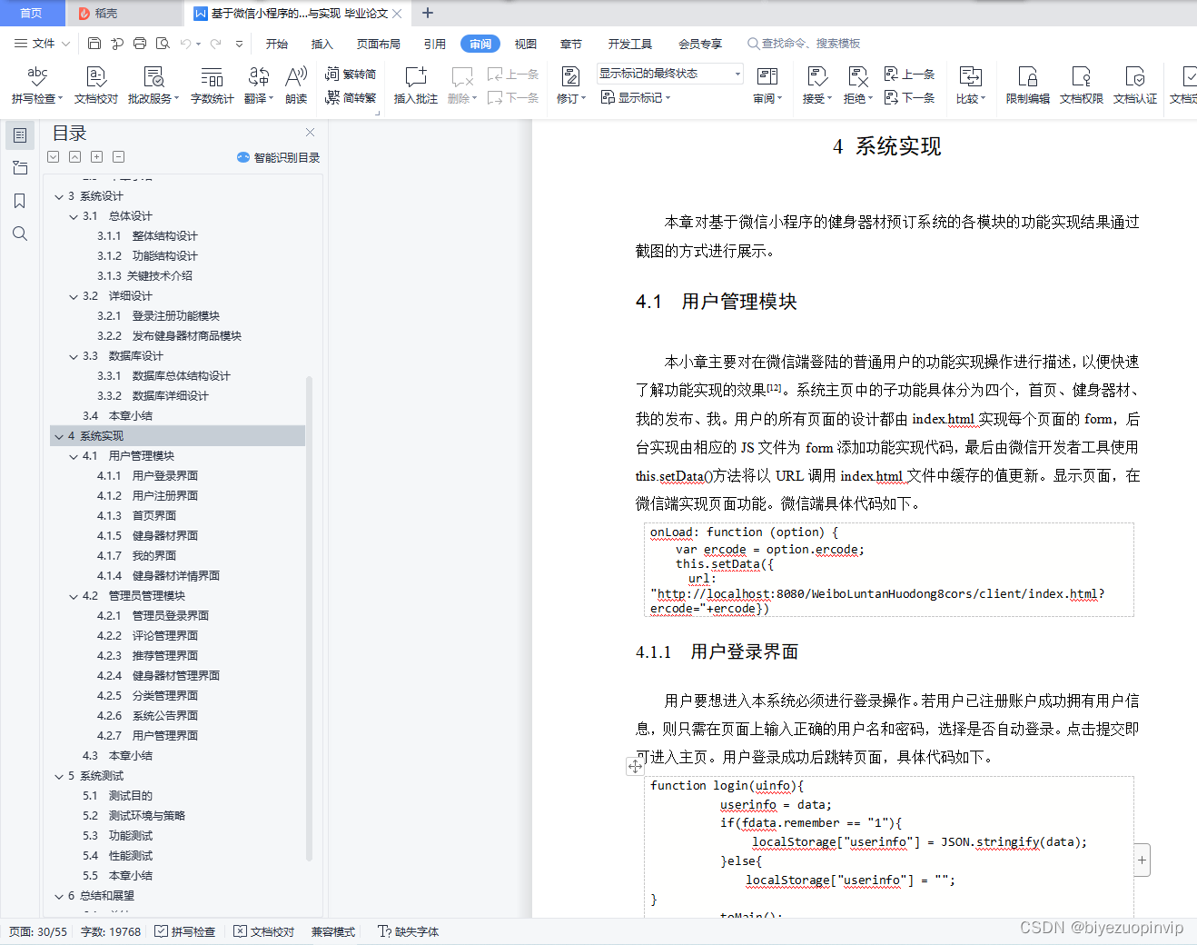This screenshot has width=1197, height=945.
Task: Click the print preview icon
Action: [163, 43]
